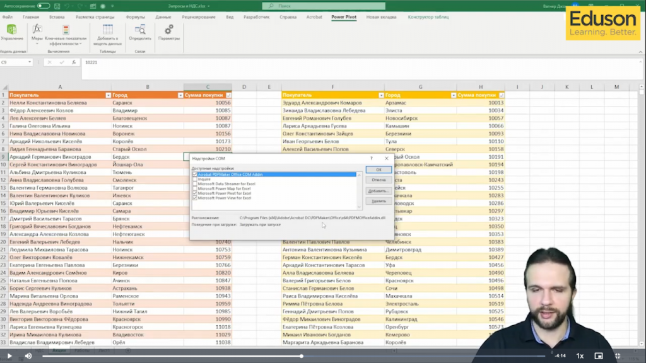Click the cancel X icon in formula bar
This screenshot has height=363, width=646.
click(49, 62)
